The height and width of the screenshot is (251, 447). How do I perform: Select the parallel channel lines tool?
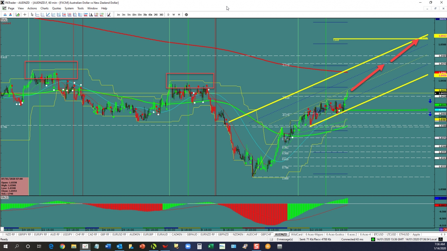53,15
